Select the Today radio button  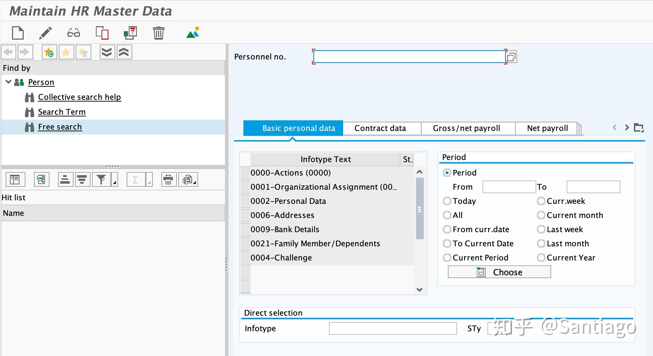[447, 201]
